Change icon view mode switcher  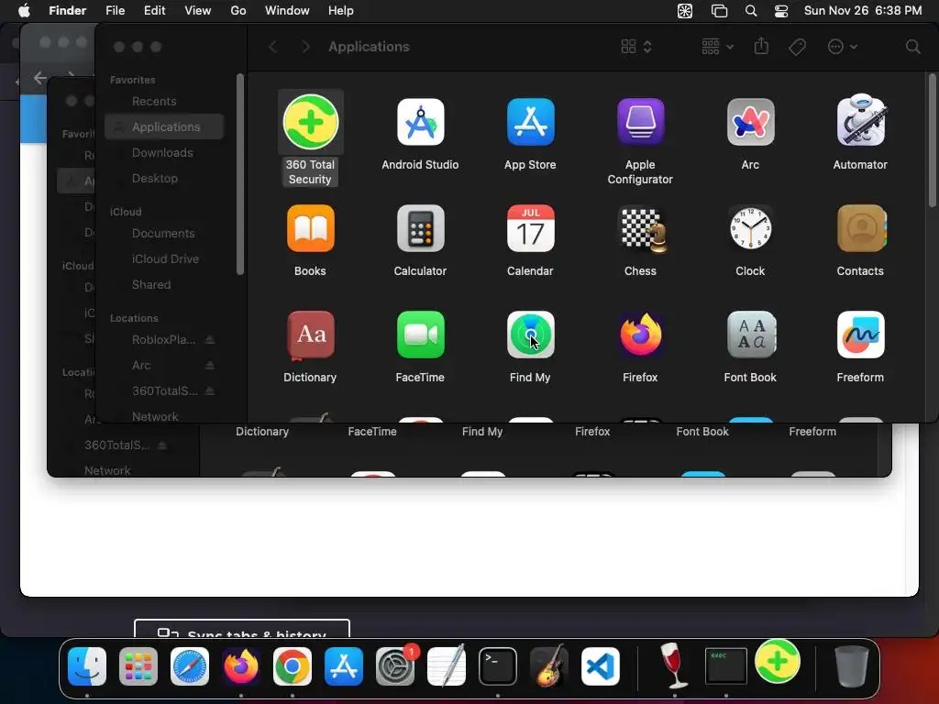[636, 47]
